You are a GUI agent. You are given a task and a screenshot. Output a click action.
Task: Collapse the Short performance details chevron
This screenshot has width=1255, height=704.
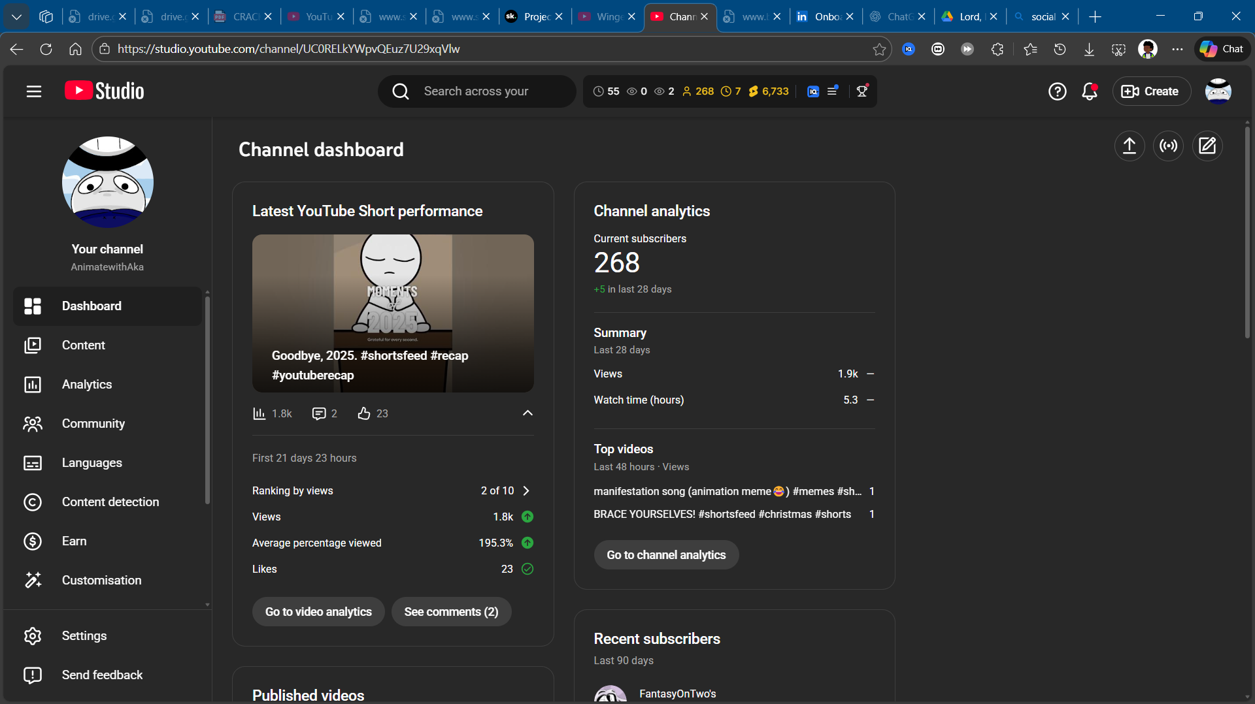click(x=527, y=413)
